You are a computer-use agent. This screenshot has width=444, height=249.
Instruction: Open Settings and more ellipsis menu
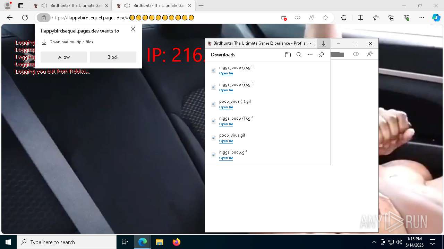pos(422,18)
